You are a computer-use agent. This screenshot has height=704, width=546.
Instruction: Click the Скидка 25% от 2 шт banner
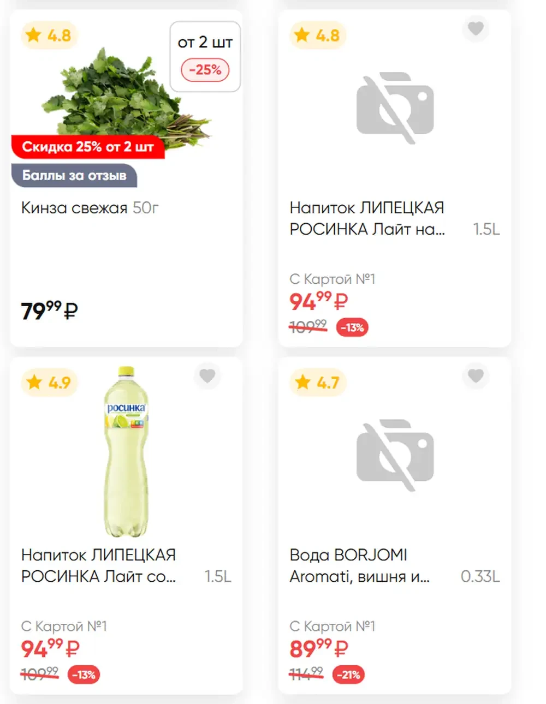click(x=88, y=147)
